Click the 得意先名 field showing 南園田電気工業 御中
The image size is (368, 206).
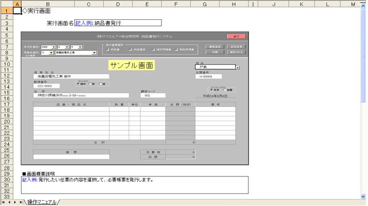click(x=71, y=76)
